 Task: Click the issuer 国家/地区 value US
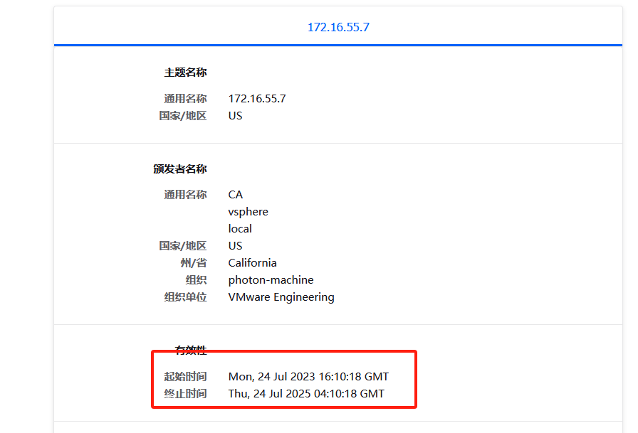click(x=235, y=246)
